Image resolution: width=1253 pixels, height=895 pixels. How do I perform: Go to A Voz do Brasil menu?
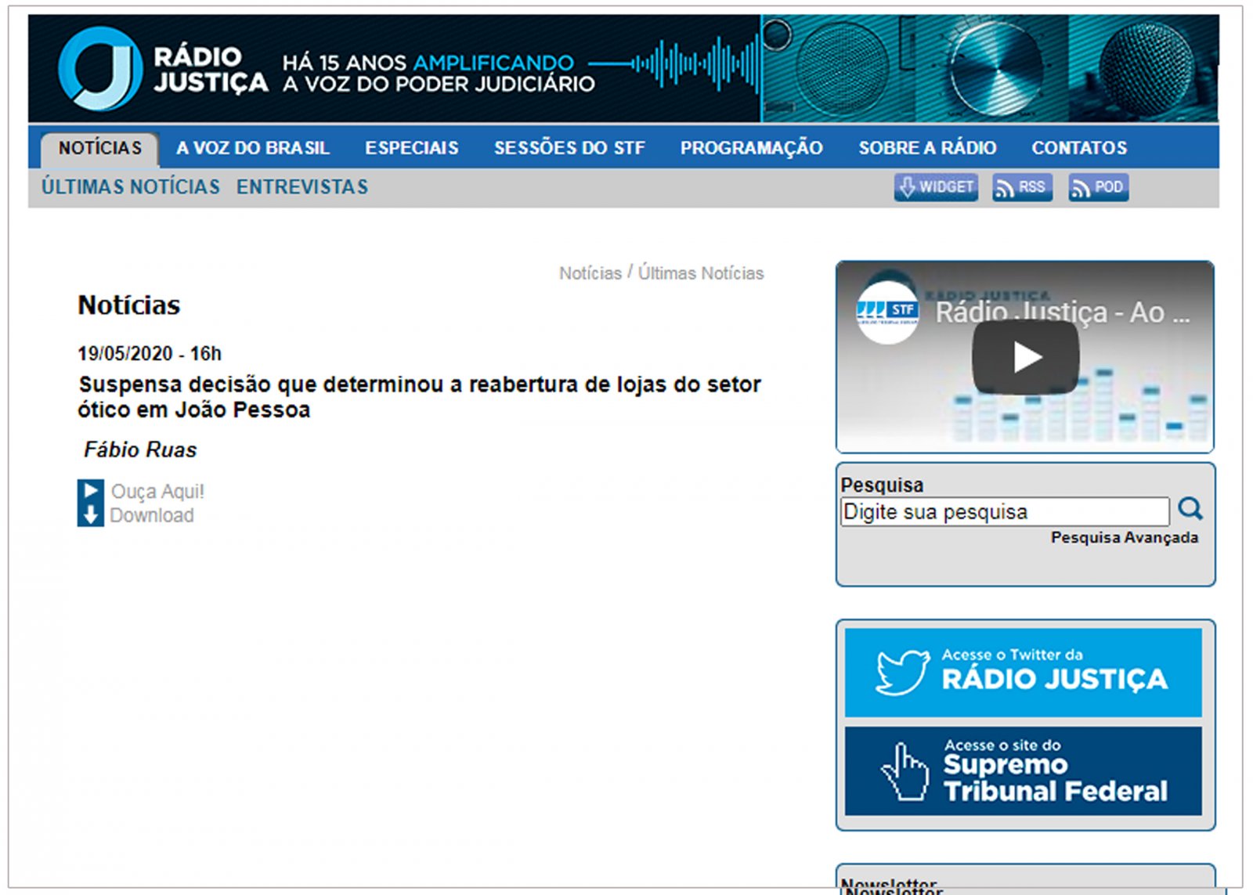[x=252, y=148]
